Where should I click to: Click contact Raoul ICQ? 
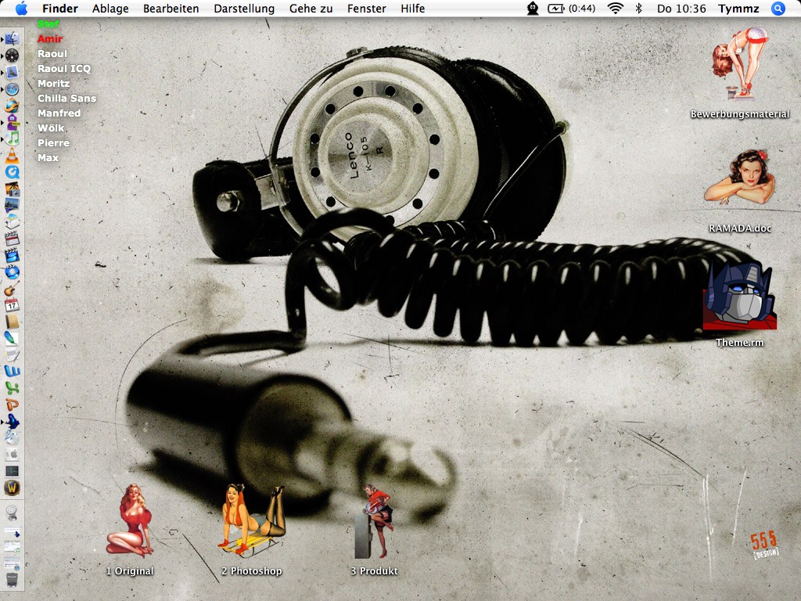[x=64, y=69]
